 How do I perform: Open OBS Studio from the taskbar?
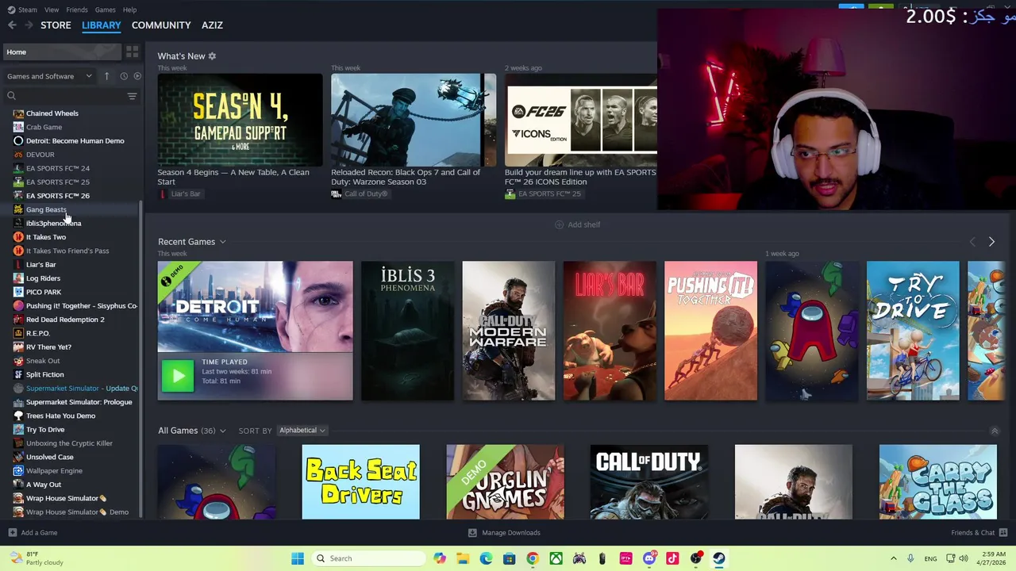[x=696, y=558]
